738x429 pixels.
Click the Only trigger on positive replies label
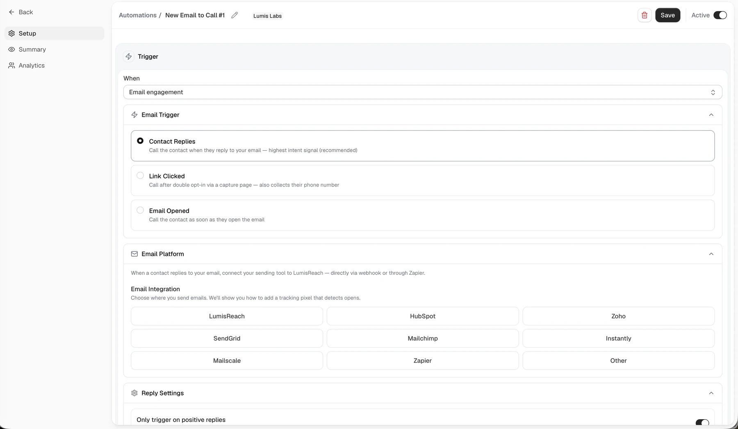(x=181, y=420)
